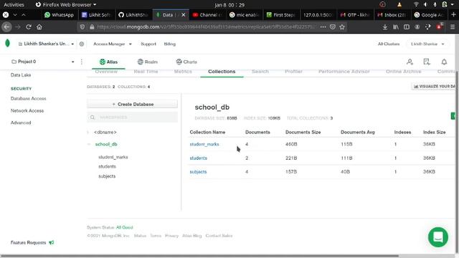The height and width of the screenshot is (258, 459).
Task: Bookmark page with star icon
Action: pyautogui.click(x=342, y=27)
